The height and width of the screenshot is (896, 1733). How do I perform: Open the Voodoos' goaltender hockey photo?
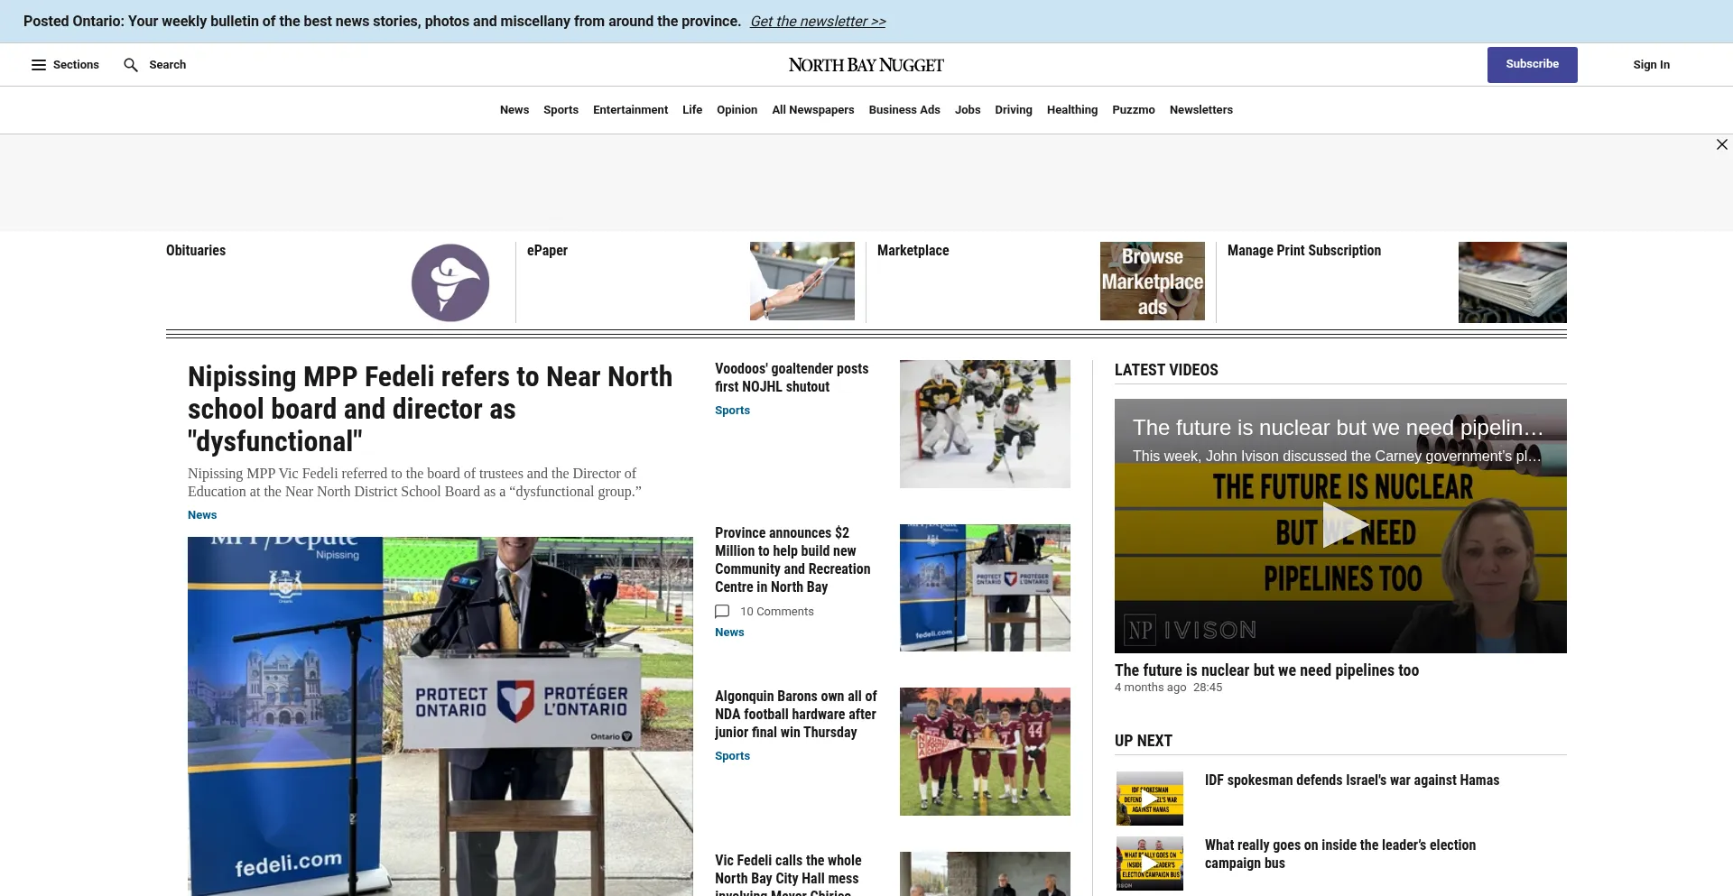[985, 424]
